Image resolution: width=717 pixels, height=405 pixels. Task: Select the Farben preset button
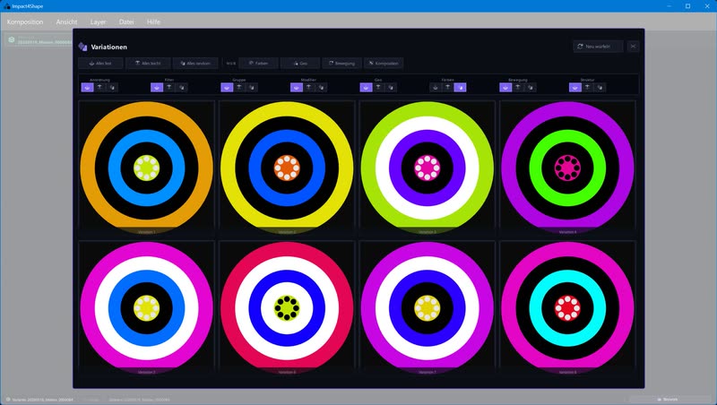[x=258, y=63]
